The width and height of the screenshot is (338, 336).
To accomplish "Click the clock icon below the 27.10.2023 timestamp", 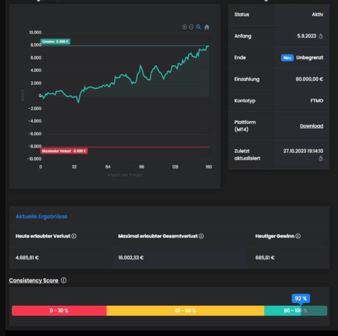I will [x=321, y=159].
